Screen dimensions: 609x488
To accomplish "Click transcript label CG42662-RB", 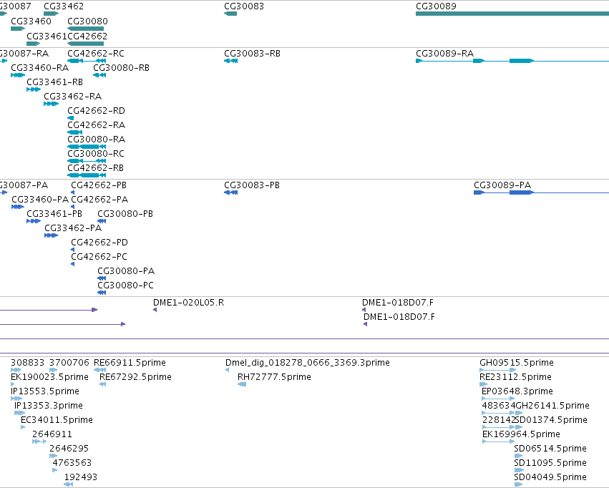I will click(96, 168).
